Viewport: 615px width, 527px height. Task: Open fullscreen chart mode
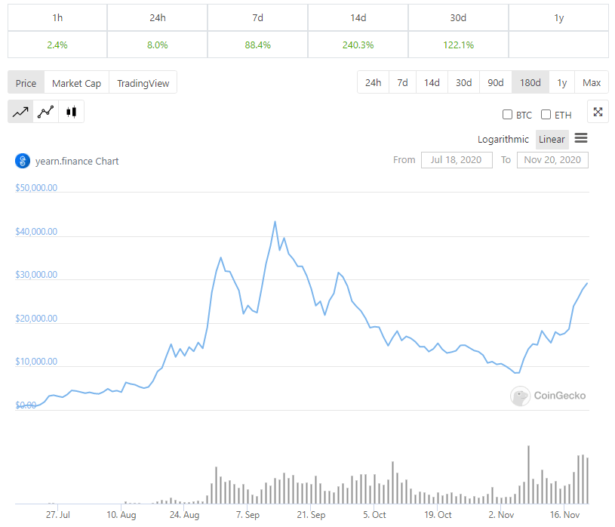[598, 111]
